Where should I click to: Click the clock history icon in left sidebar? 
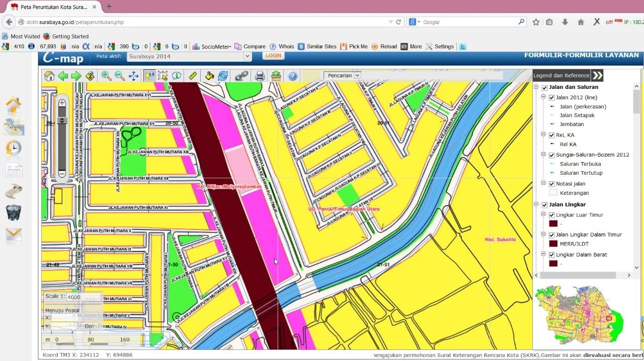[x=14, y=148]
